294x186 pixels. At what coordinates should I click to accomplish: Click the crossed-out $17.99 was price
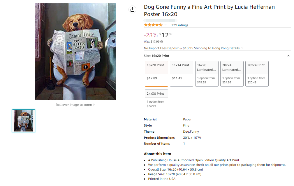[x=155, y=42]
